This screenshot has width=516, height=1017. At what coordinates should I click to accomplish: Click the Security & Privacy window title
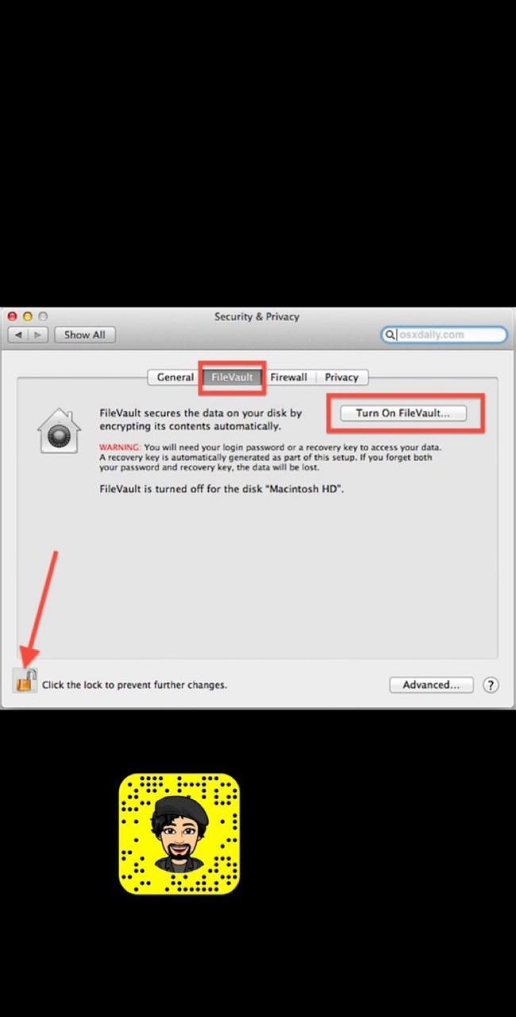click(x=256, y=316)
